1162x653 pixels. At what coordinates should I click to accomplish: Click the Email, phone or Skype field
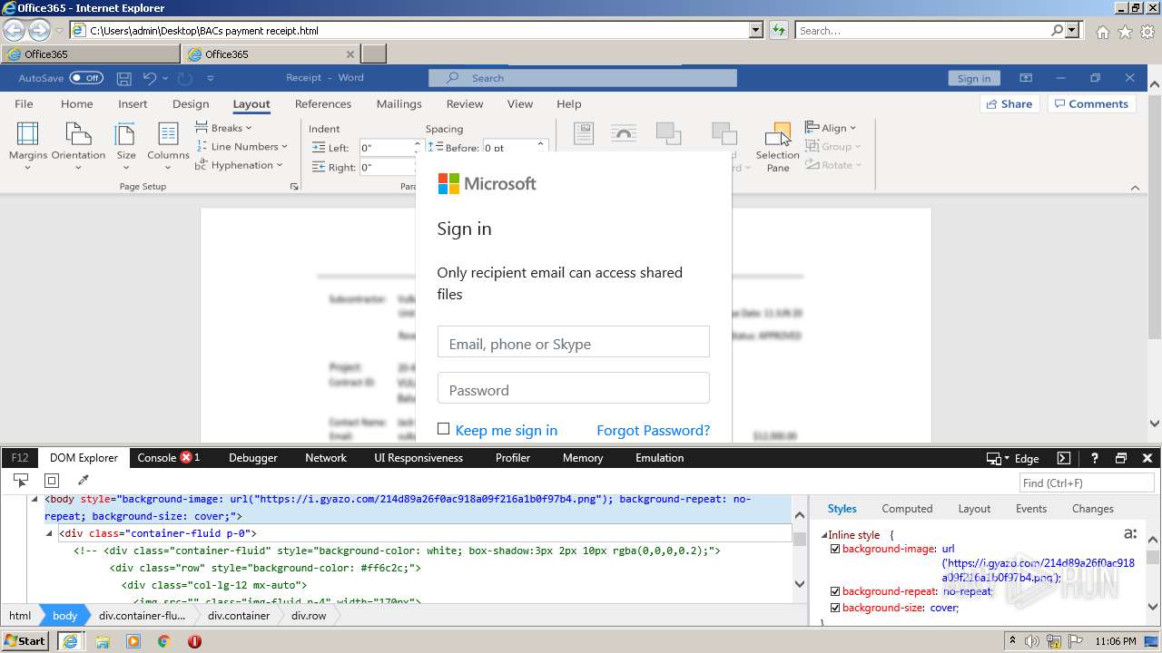573,342
